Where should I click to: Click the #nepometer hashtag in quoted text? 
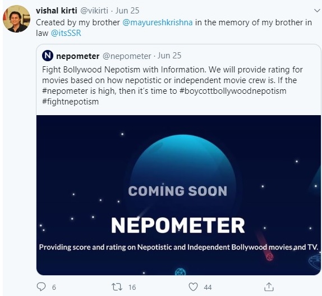click(x=65, y=91)
